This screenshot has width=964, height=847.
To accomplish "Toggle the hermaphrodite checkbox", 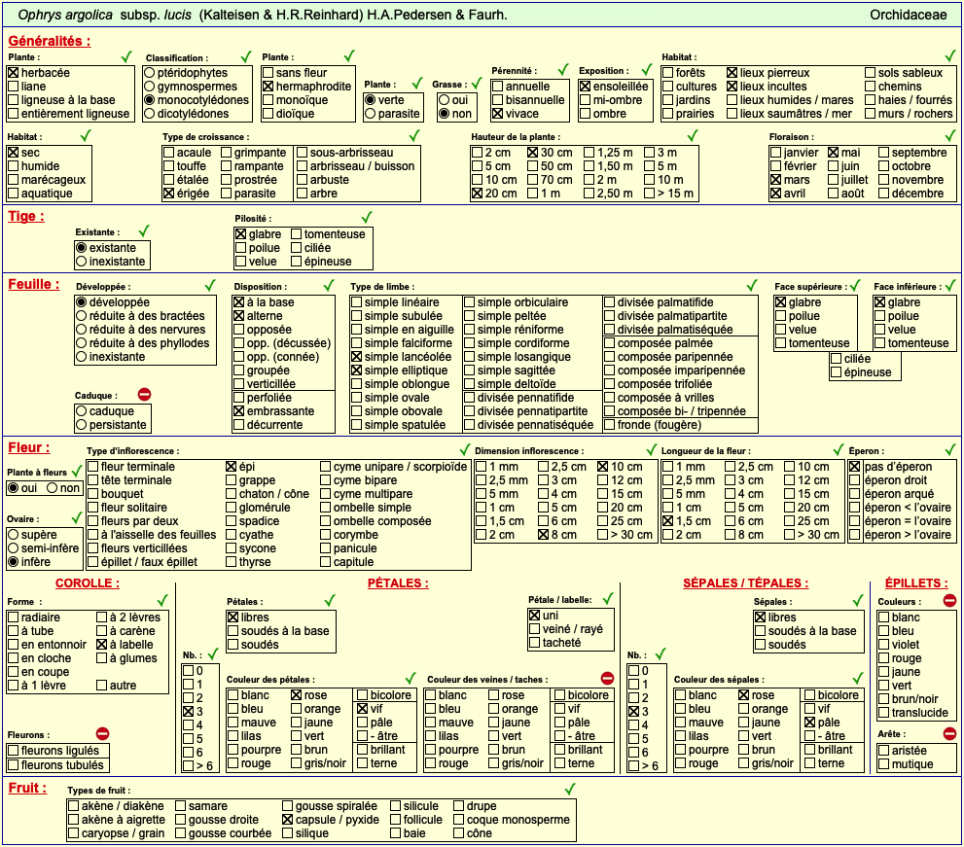I will click(x=268, y=87).
